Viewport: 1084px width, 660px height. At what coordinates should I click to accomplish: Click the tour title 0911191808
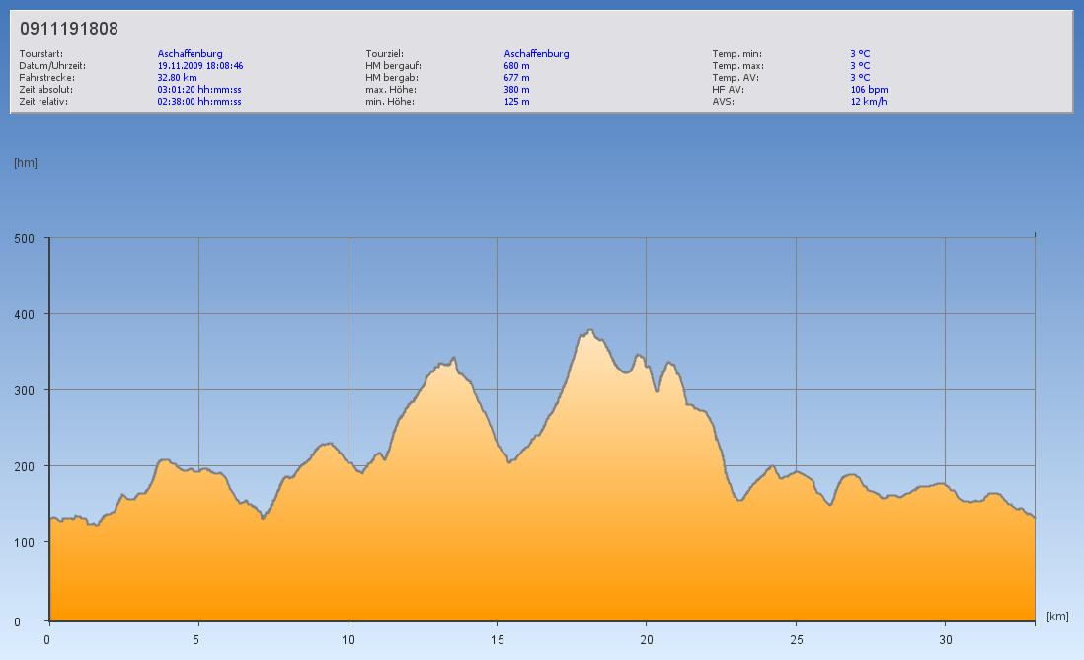pyautogui.click(x=69, y=29)
